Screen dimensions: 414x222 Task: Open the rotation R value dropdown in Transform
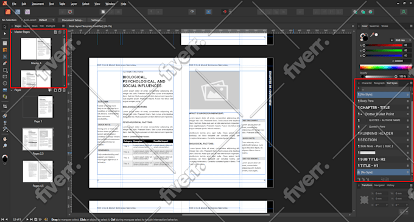click(387, 205)
